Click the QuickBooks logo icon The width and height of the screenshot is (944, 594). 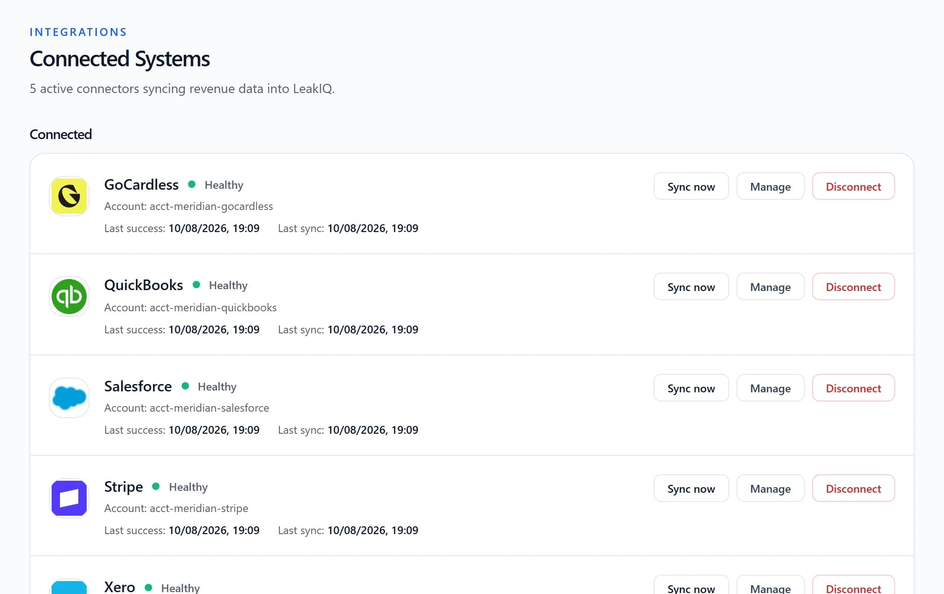(x=69, y=297)
